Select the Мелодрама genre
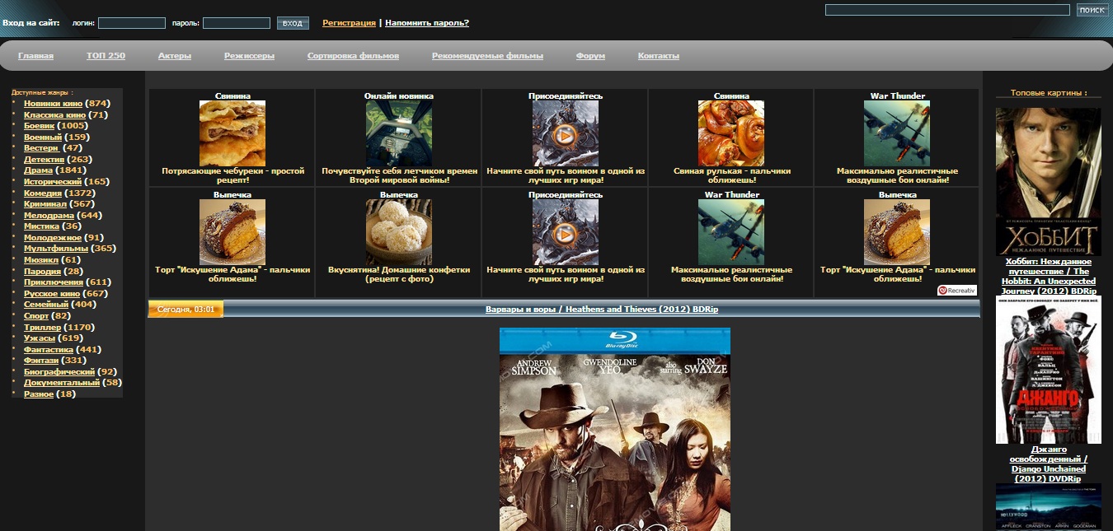The width and height of the screenshot is (1113, 531). click(x=49, y=215)
